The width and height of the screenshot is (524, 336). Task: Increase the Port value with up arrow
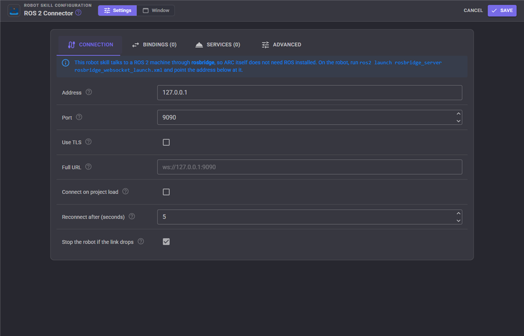tap(458, 114)
